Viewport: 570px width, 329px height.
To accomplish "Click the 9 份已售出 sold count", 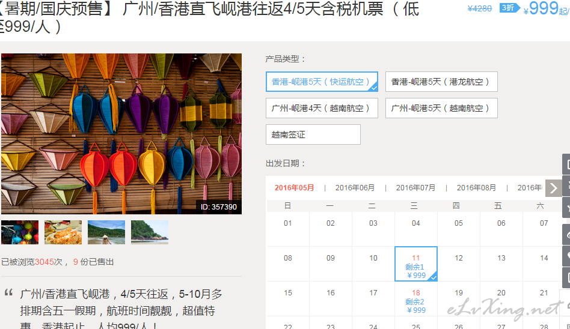I will [93, 262].
